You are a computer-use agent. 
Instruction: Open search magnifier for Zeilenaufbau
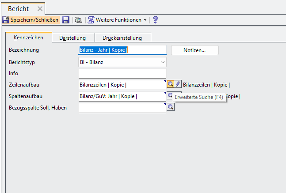pos(170,84)
